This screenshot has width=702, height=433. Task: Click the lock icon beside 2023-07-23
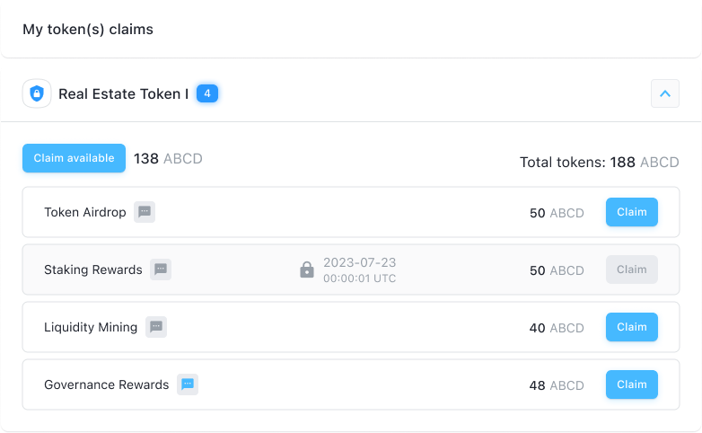[307, 270]
